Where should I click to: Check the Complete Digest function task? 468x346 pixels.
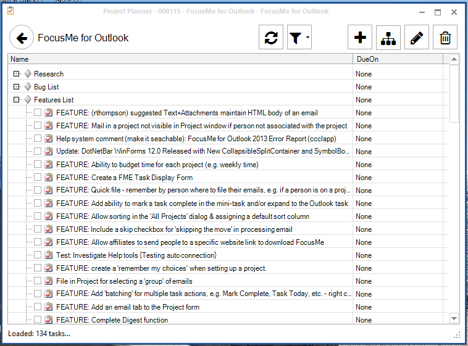point(38,319)
